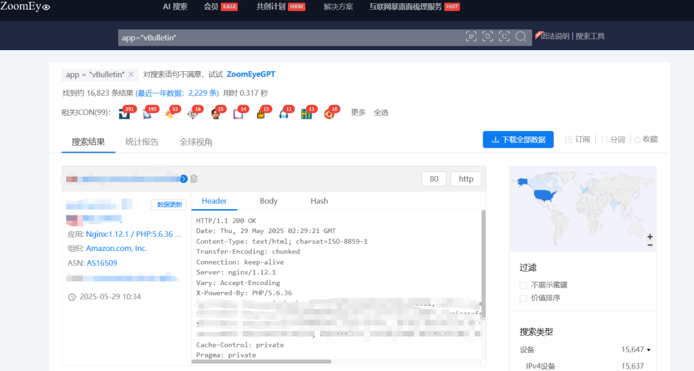The image size is (694, 371).
Task: Click the ZoomEye logo
Action: point(25,6)
